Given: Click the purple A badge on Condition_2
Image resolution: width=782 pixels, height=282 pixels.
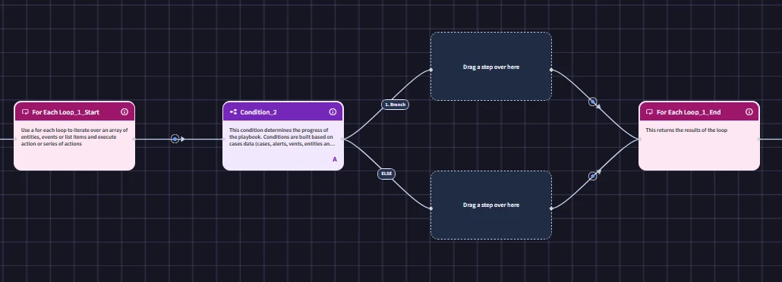Looking at the screenshot, I should (x=335, y=159).
